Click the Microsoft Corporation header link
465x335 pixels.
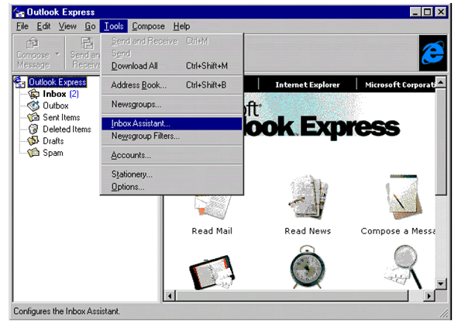(x=400, y=85)
